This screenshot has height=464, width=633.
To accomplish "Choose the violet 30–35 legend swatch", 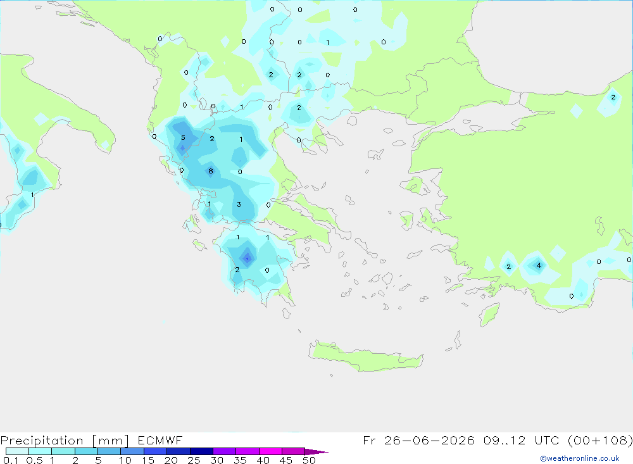I will tap(224, 451).
